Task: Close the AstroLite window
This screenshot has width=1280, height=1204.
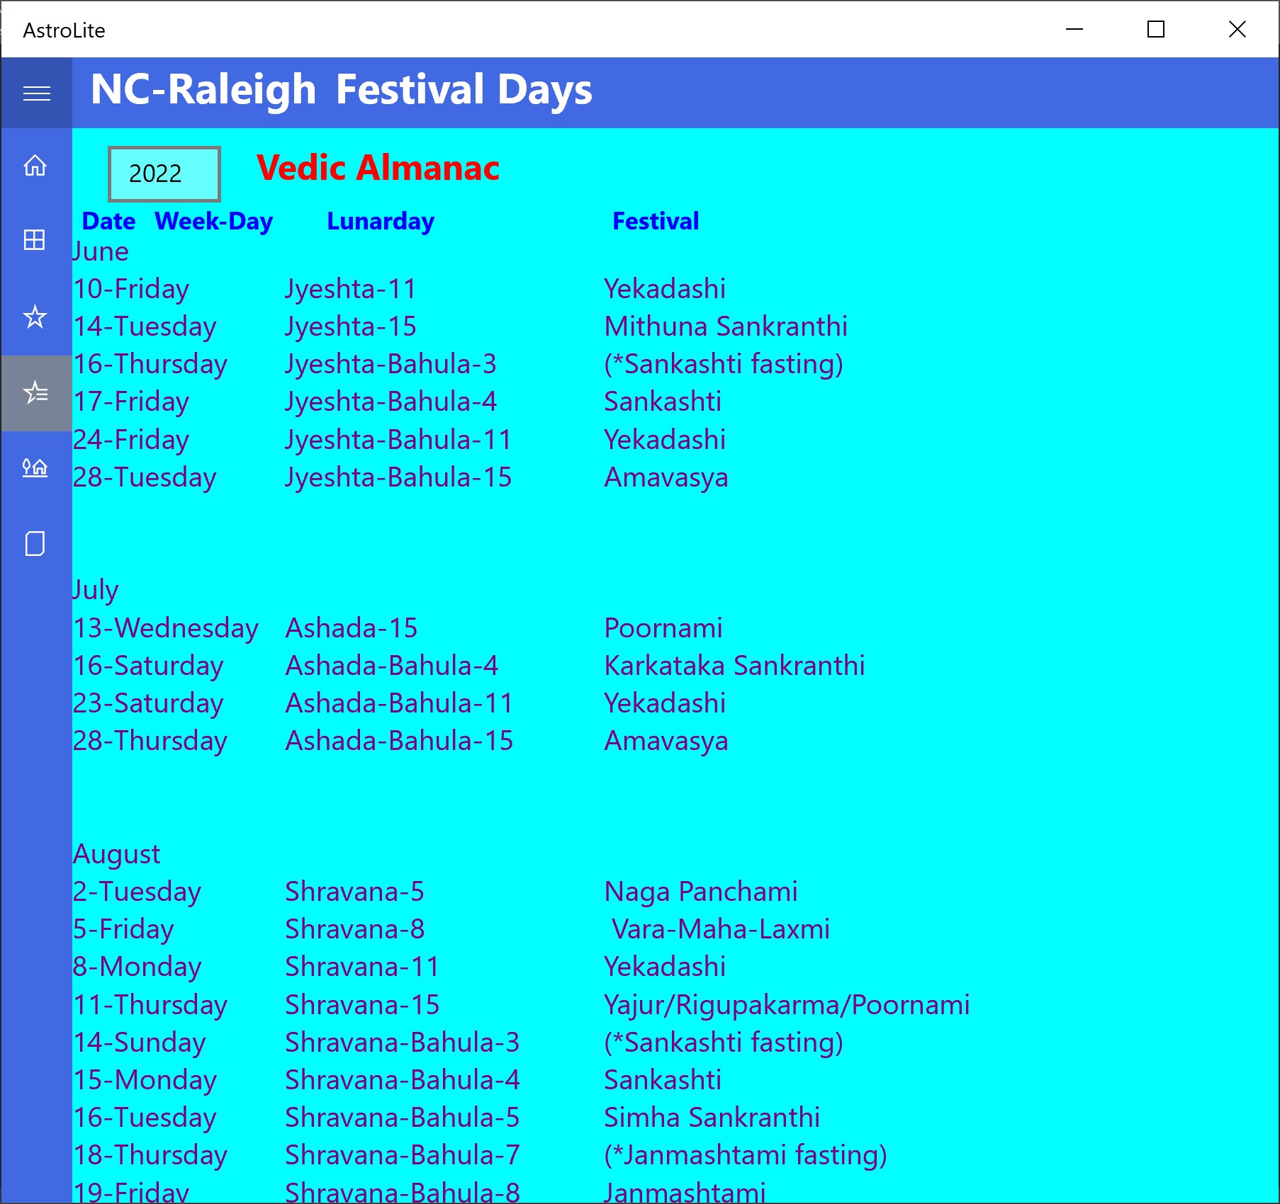Action: click(1237, 29)
